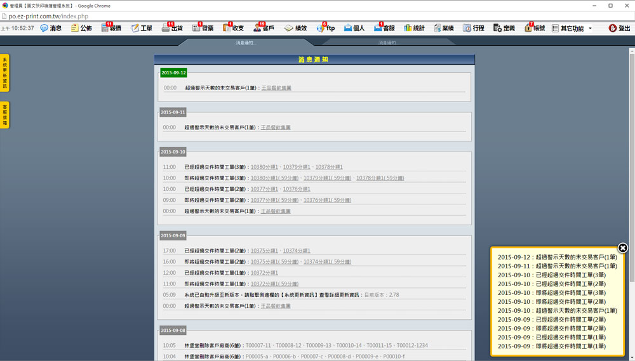This screenshot has height=361, width=635.
Task: Open the 消息 messages icon
Action: click(x=51, y=29)
